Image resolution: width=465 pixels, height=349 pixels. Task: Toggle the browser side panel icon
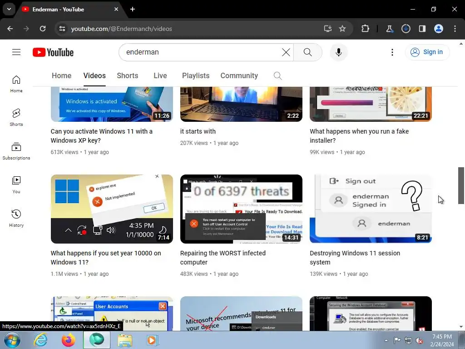tap(422, 29)
